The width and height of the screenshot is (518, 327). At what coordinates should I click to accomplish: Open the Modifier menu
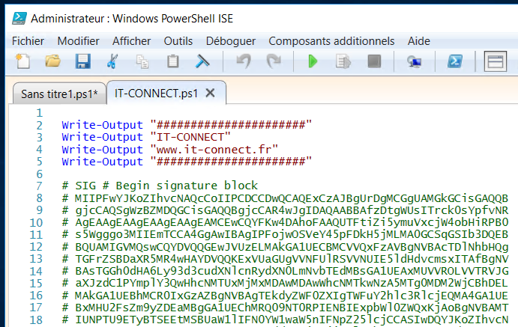[78, 41]
